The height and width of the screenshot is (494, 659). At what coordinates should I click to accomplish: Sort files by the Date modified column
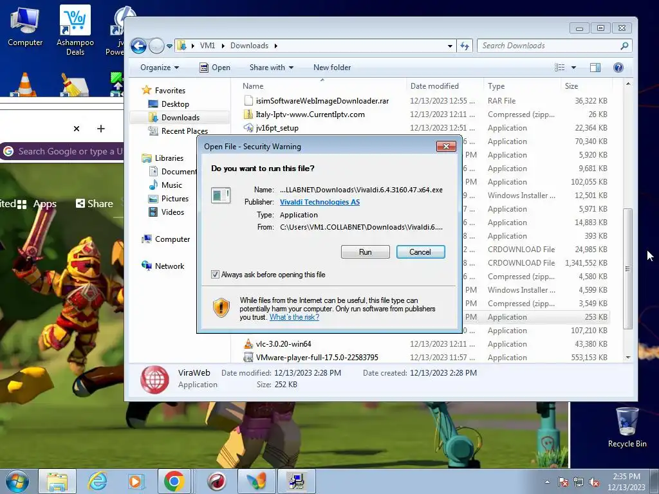coord(434,86)
